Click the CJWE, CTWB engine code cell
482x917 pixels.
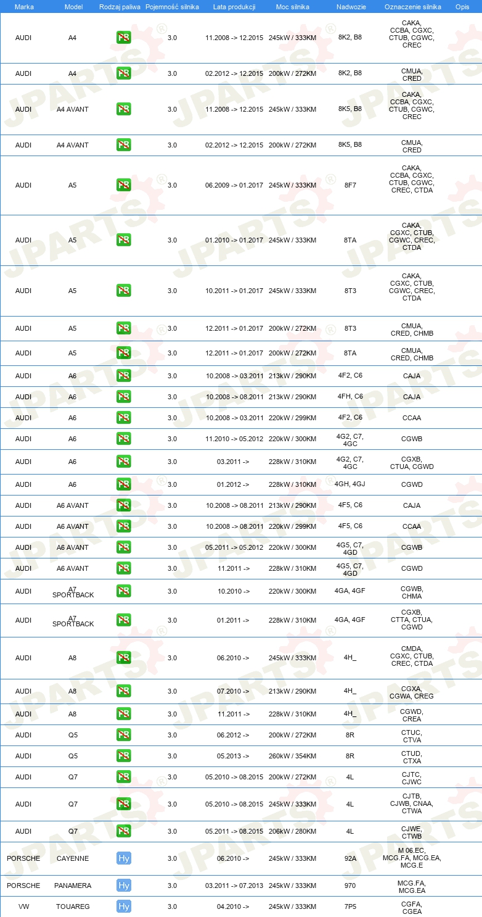pyautogui.click(x=412, y=832)
